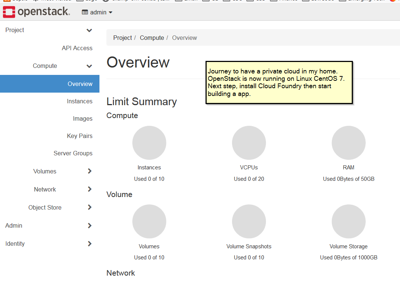The height and width of the screenshot is (283, 400).
Task: Open the Server Groups page
Action: [73, 153]
